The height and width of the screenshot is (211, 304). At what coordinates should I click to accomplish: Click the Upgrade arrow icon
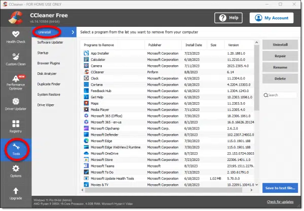point(15,193)
